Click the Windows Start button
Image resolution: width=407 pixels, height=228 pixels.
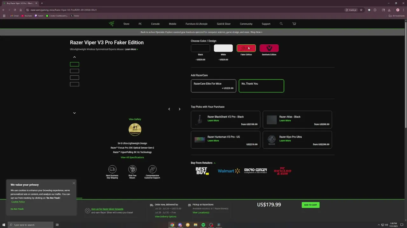3,225
